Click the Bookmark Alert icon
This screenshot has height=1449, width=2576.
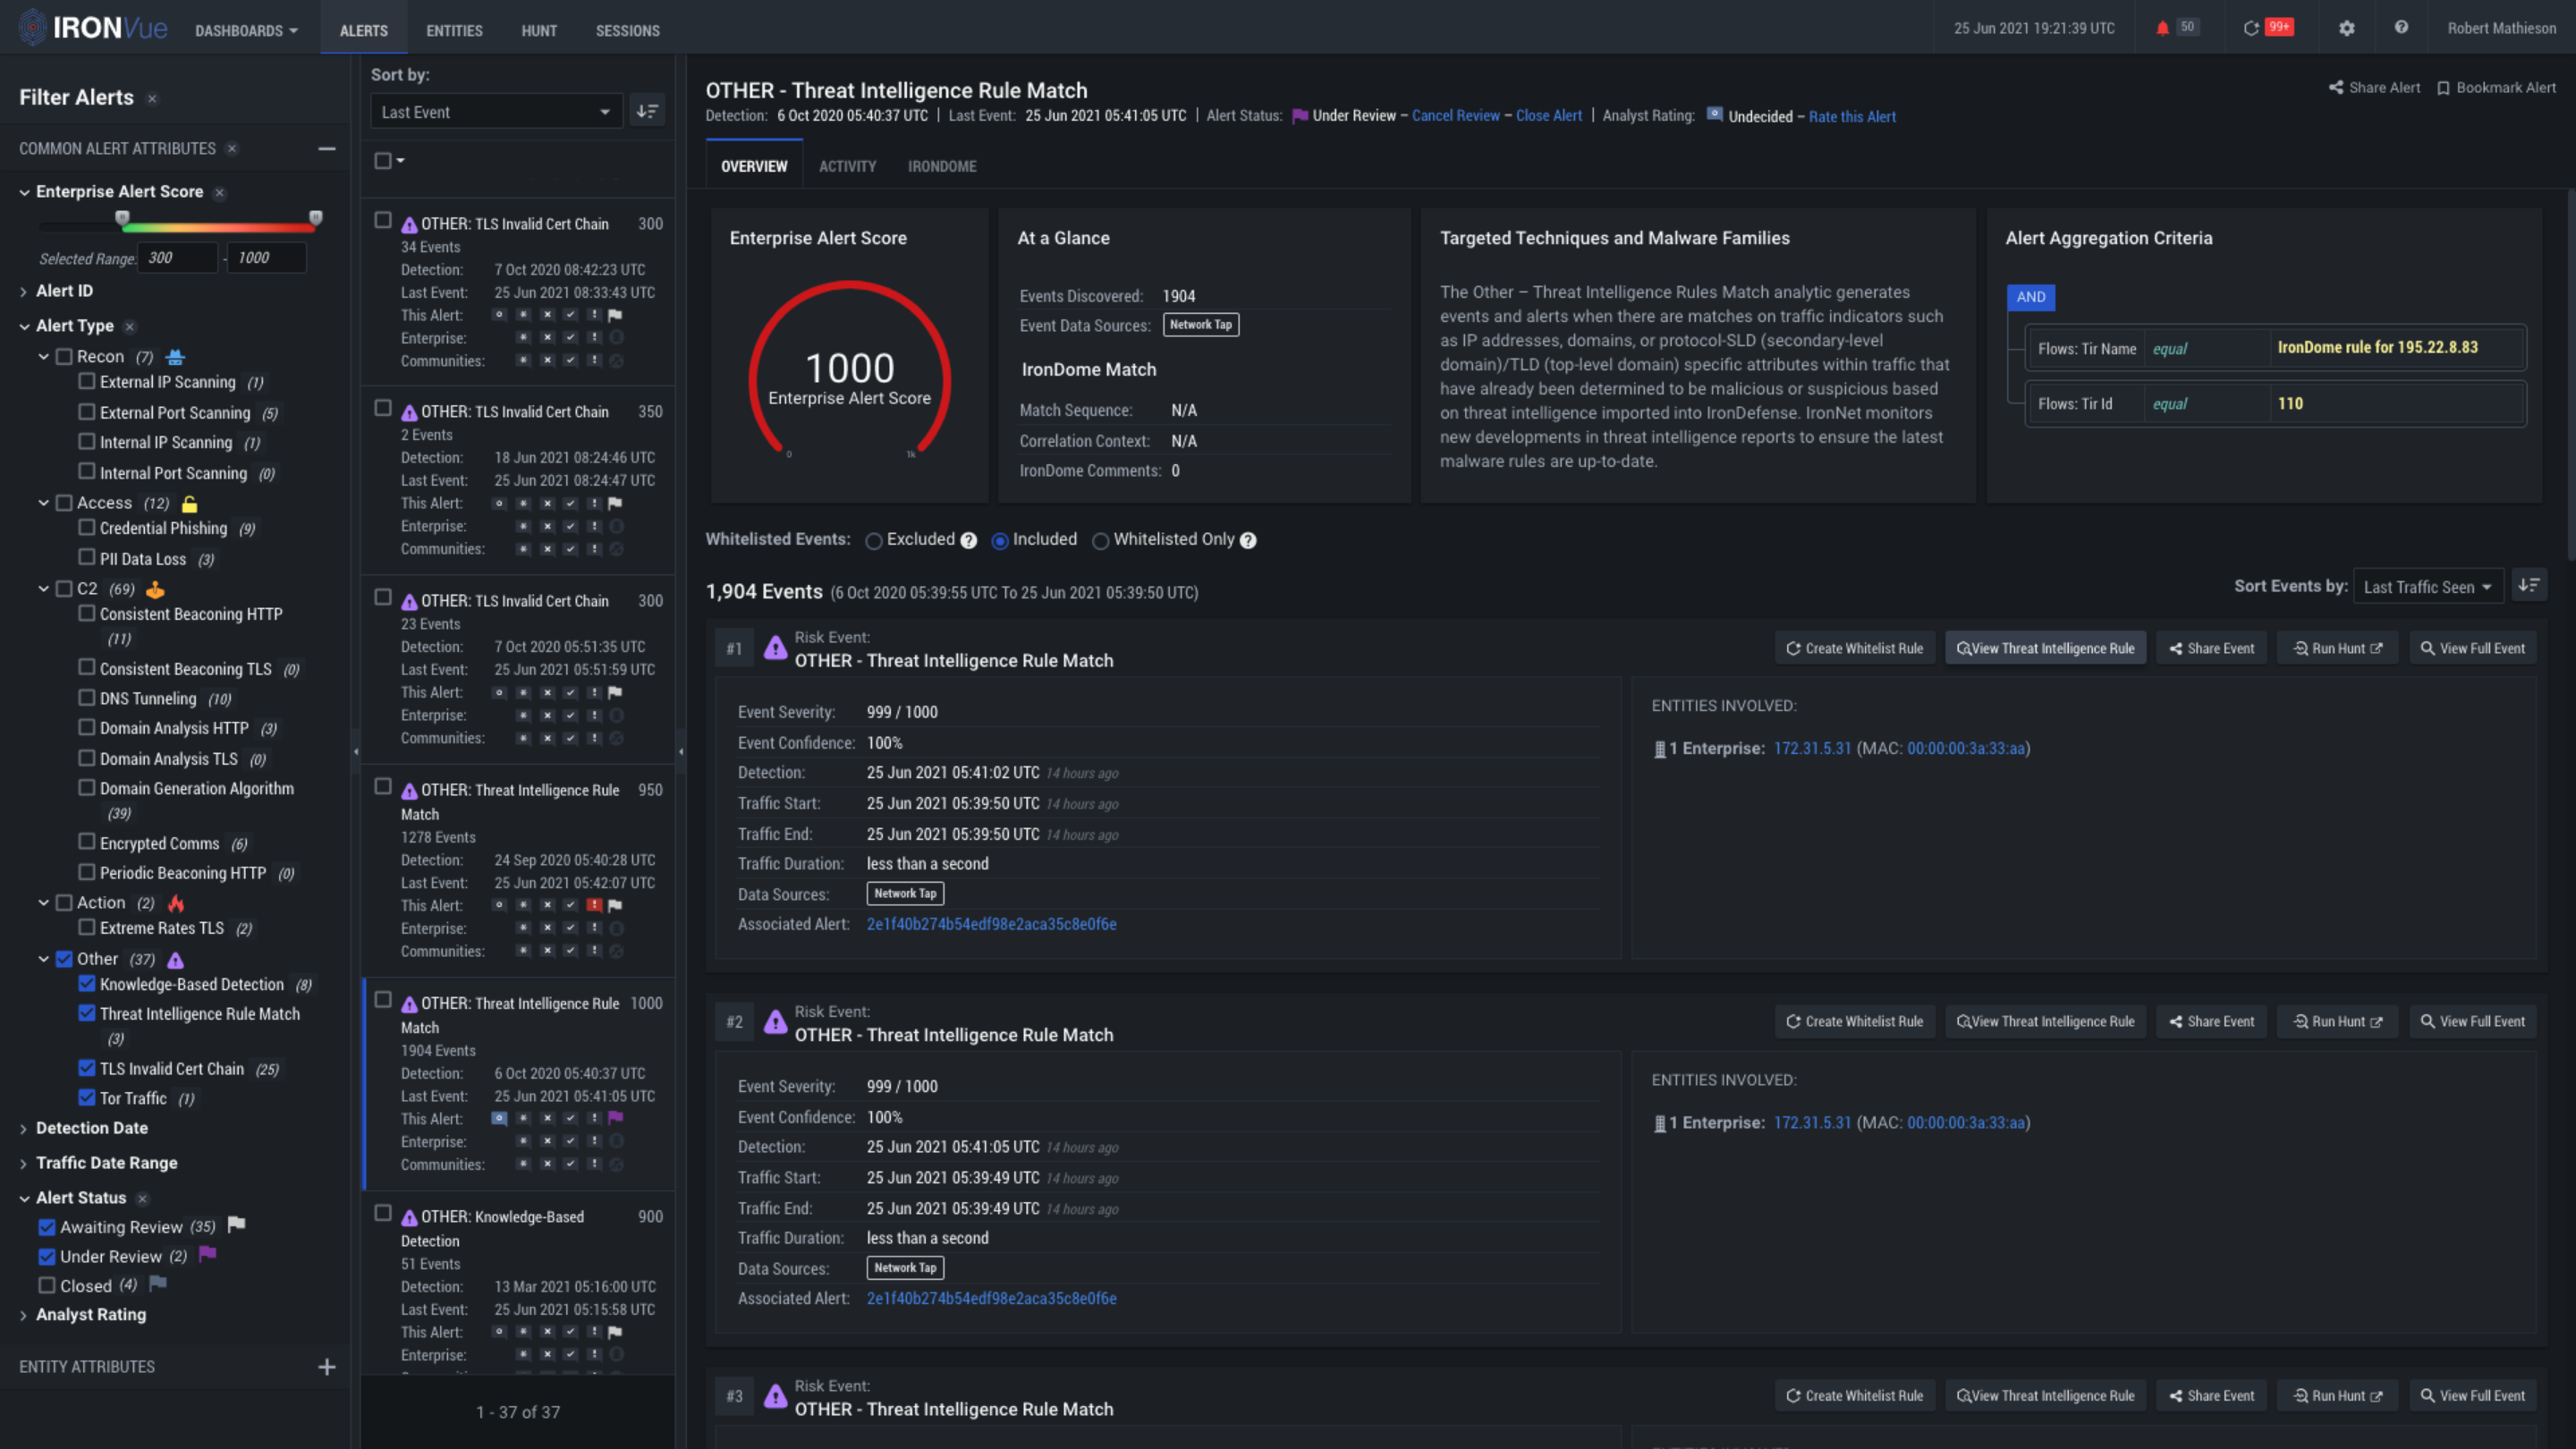tap(2443, 88)
